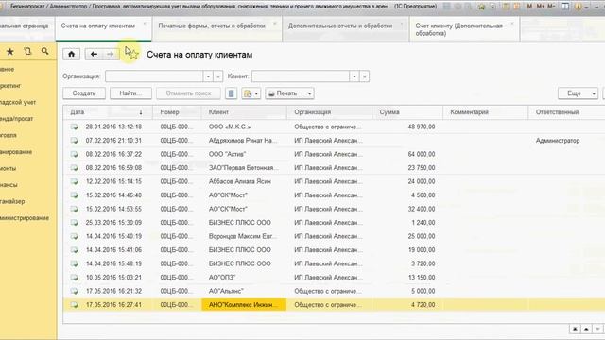The image size is (605, 340).
Task: Click document icon of row 12.02.2016 15:14:15
Action: tap(74, 181)
